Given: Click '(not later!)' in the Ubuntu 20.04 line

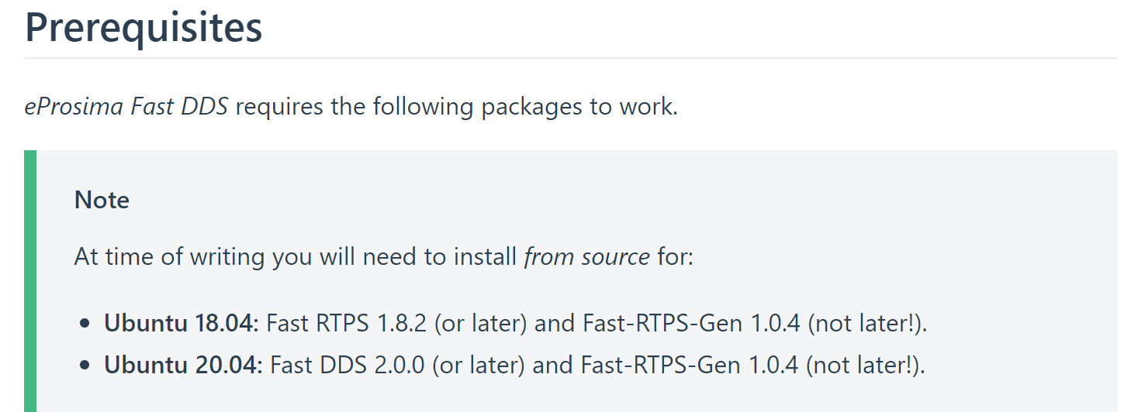Looking at the screenshot, I should pyautogui.click(x=865, y=365).
